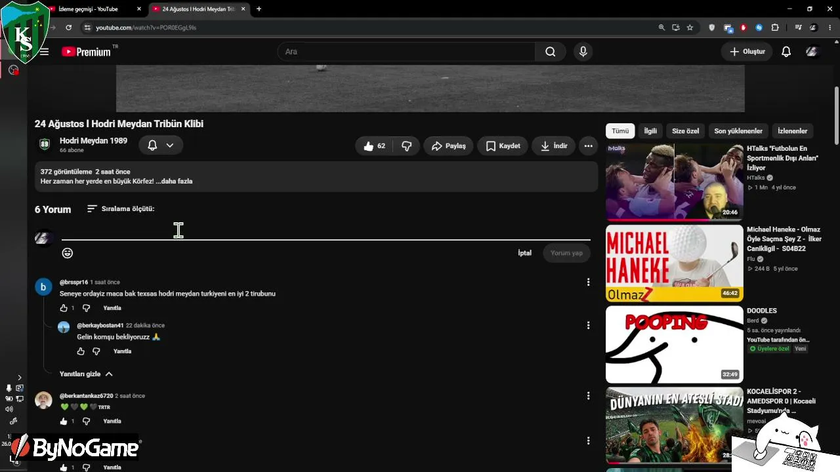This screenshot has height=472, width=840.
Task: Click the page vertical scrollbar
Action: 837,115
